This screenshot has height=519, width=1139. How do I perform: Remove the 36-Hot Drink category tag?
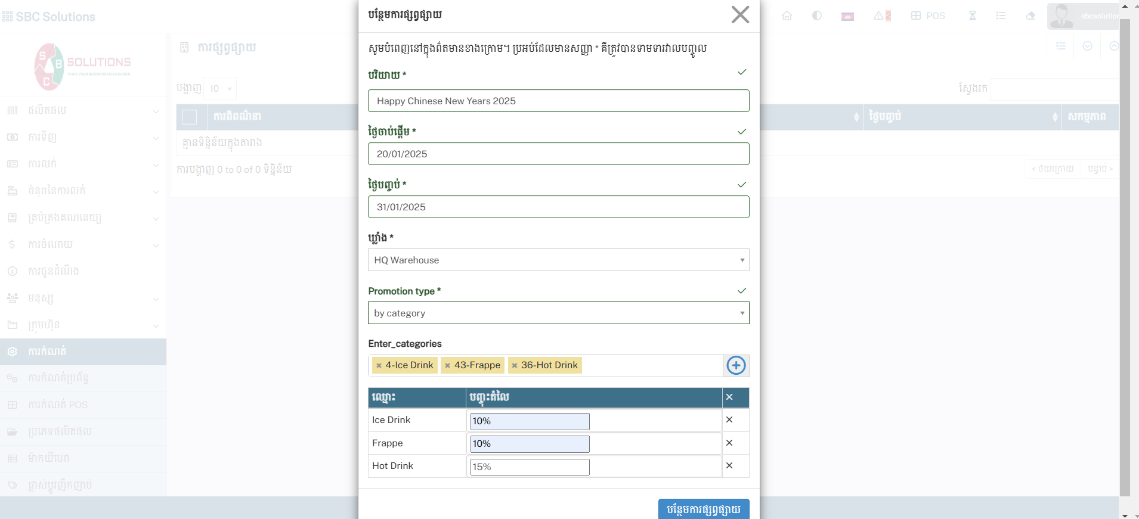(x=514, y=366)
